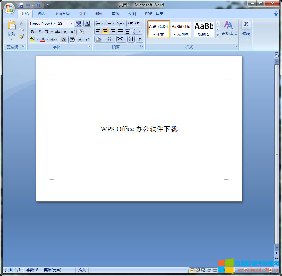
Task: Open the 编辑 (Editing) group menu
Action: tap(246, 34)
